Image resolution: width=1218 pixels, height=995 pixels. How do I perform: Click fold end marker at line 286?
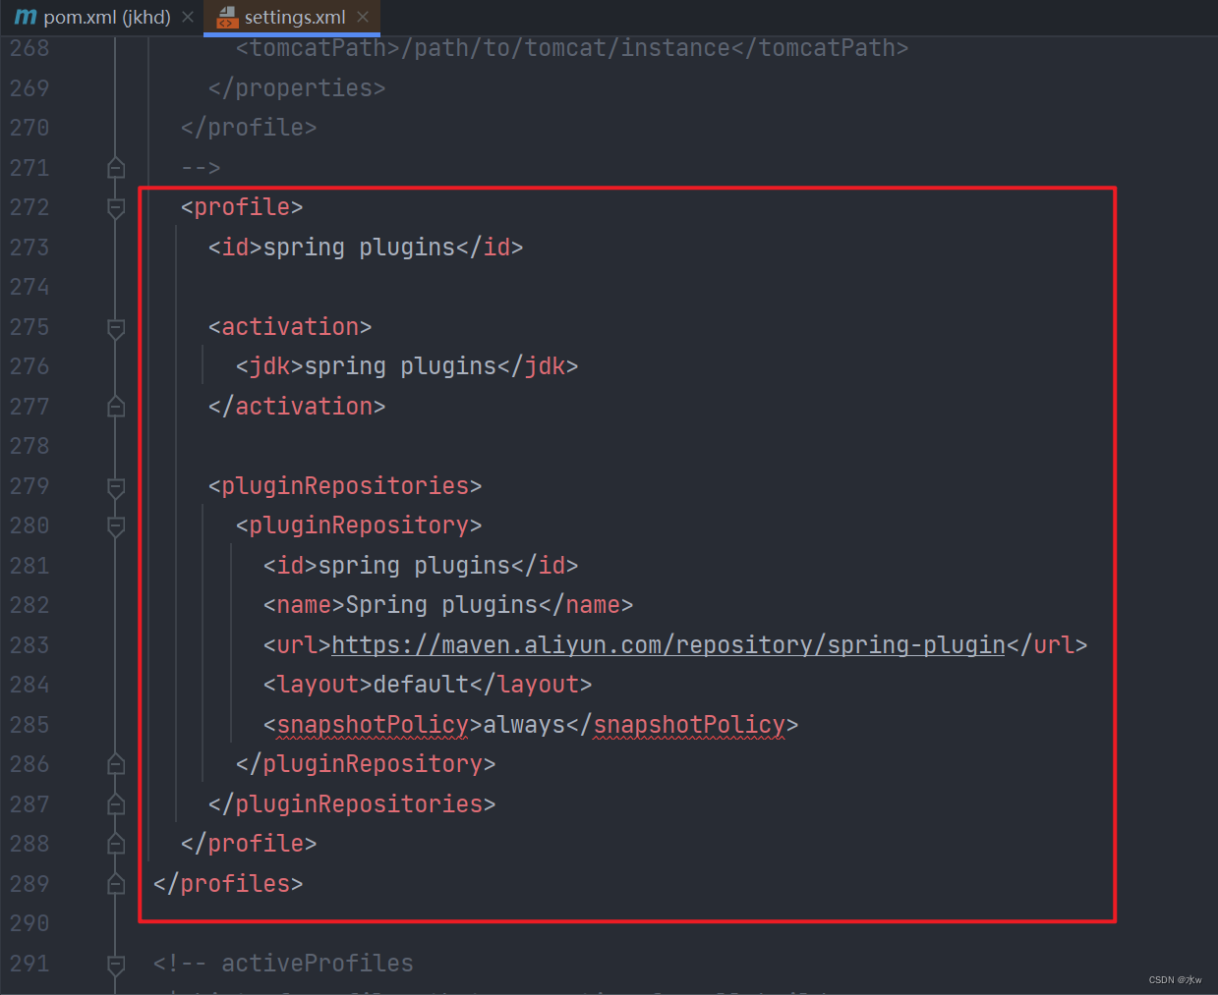(x=116, y=764)
